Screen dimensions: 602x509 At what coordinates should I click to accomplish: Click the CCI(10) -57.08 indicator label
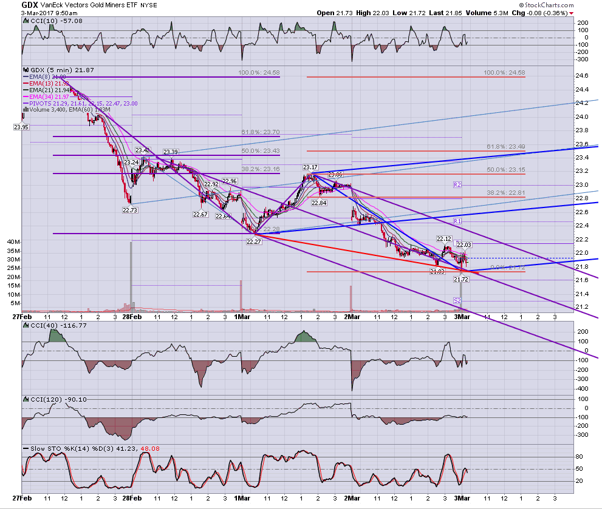(56, 21)
